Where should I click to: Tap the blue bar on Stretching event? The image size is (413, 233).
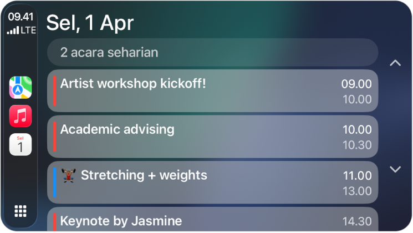tap(55, 183)
